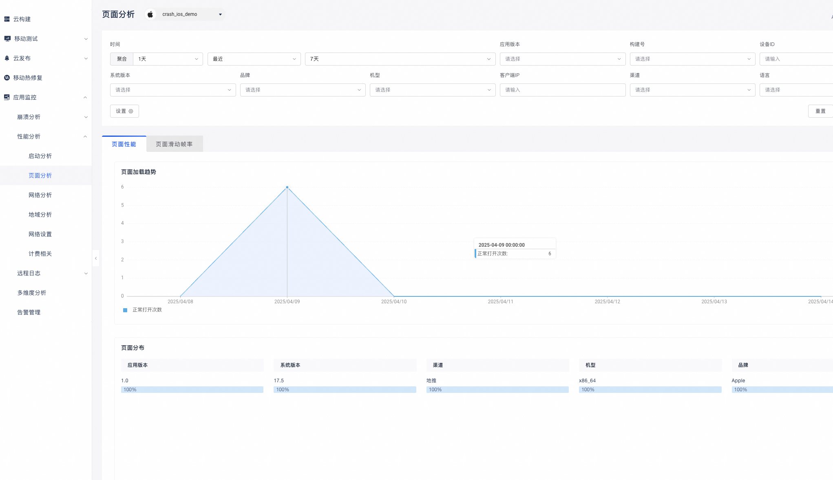833x480 pixels.
Task: Click the x86_64 机型 100% bar
Action: [x=650, y=390]
